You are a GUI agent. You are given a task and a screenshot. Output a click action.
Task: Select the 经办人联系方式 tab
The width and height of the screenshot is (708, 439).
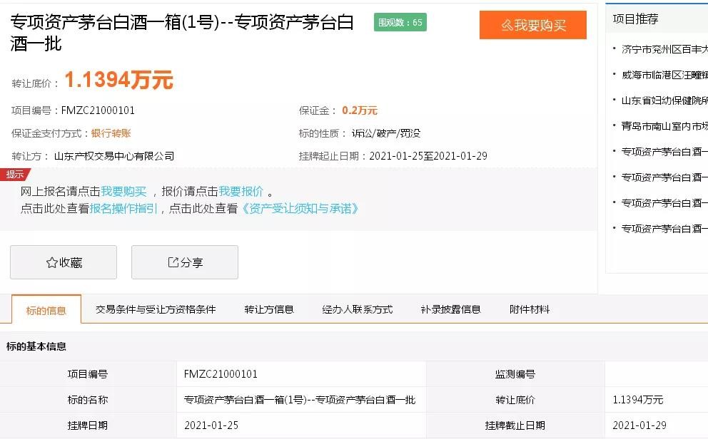358,309
